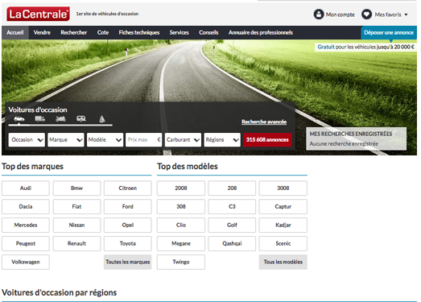Select the caravan camping-car icon

(81, 118)
